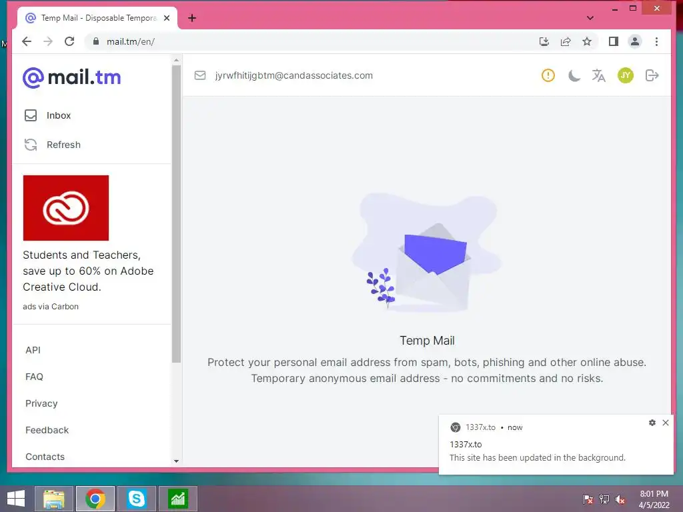The image size is (683, 512).
Task: Open the ads via Carbon link
Action: 51,307
